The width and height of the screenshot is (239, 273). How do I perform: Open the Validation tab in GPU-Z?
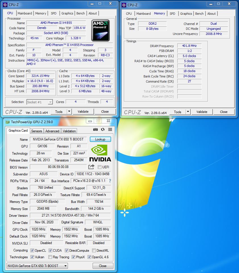point(69,131)
